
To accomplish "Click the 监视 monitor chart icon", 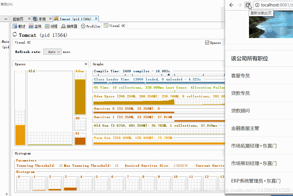I will pos(31,26).
